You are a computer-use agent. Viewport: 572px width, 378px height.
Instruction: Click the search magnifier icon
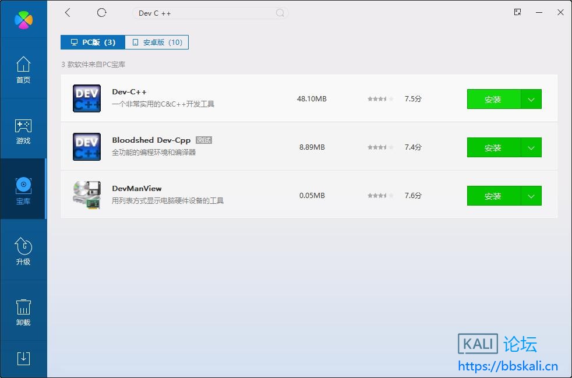280,13
